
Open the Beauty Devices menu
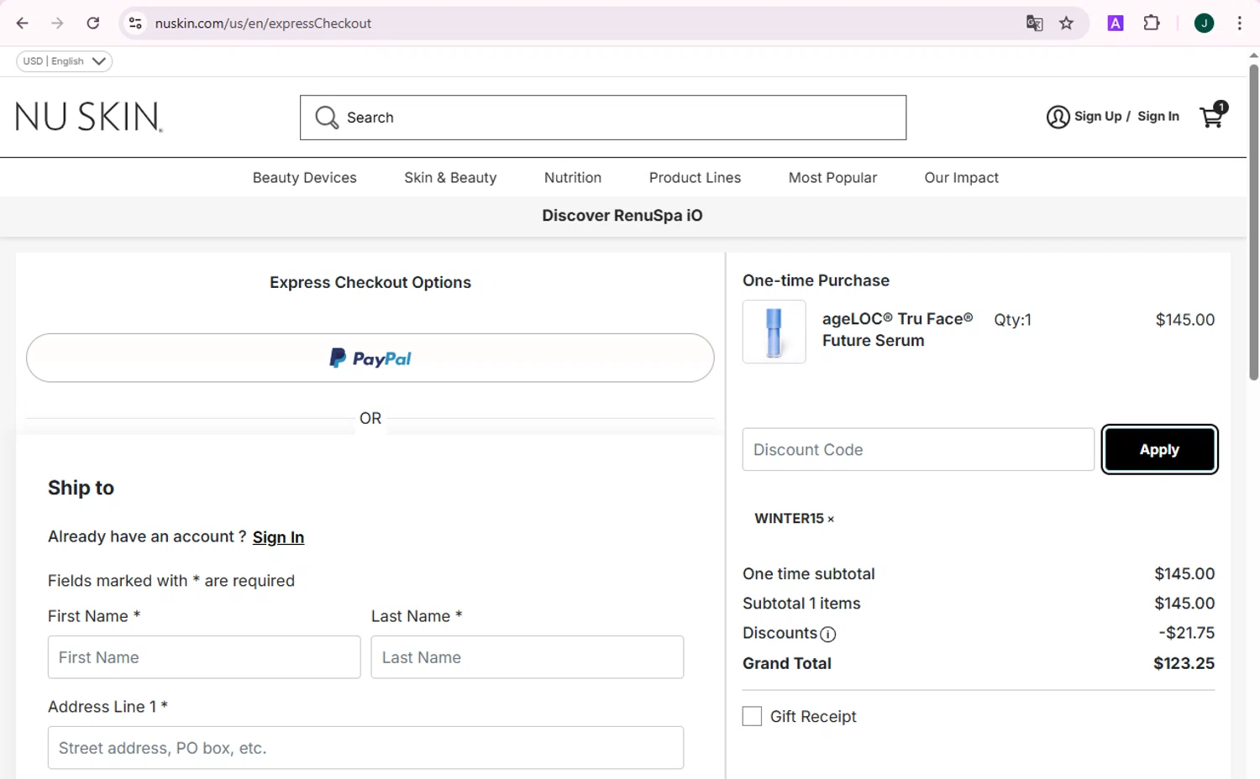pos(305,178)
